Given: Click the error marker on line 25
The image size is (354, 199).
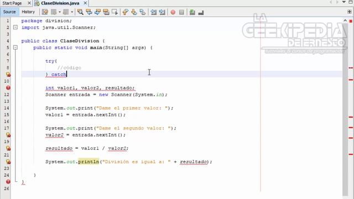Looking at the screenshot, I should [8, 182].
